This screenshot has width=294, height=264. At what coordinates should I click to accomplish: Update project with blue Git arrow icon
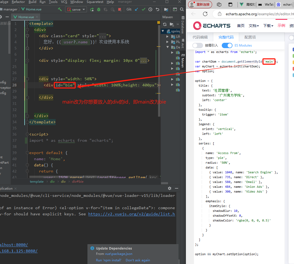coord(137,9)
